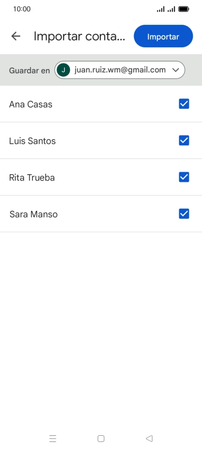Open the juan.ruiz.wm@gmail.com account dropdown

[x=120, y=70]
